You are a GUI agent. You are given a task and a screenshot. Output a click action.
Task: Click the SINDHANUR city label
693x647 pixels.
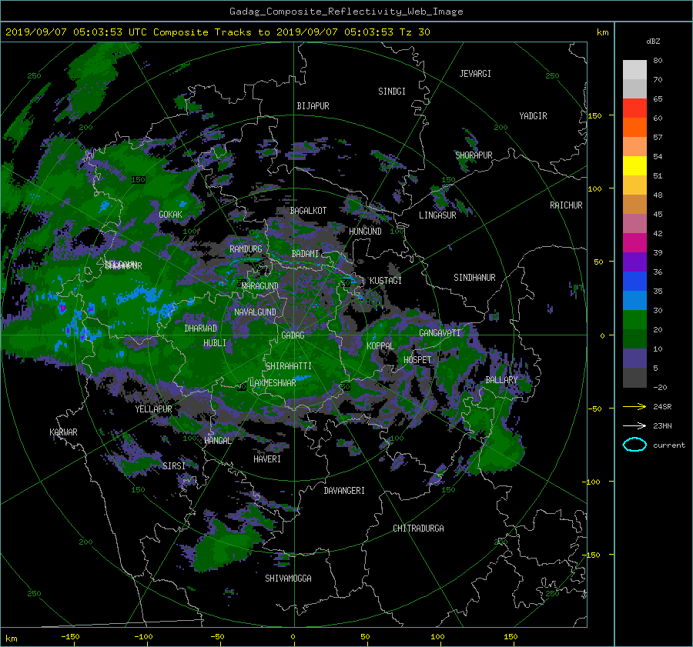(474, 278)
